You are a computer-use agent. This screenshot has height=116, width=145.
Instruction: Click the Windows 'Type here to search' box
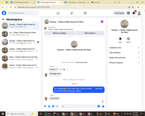coord(22,114)
